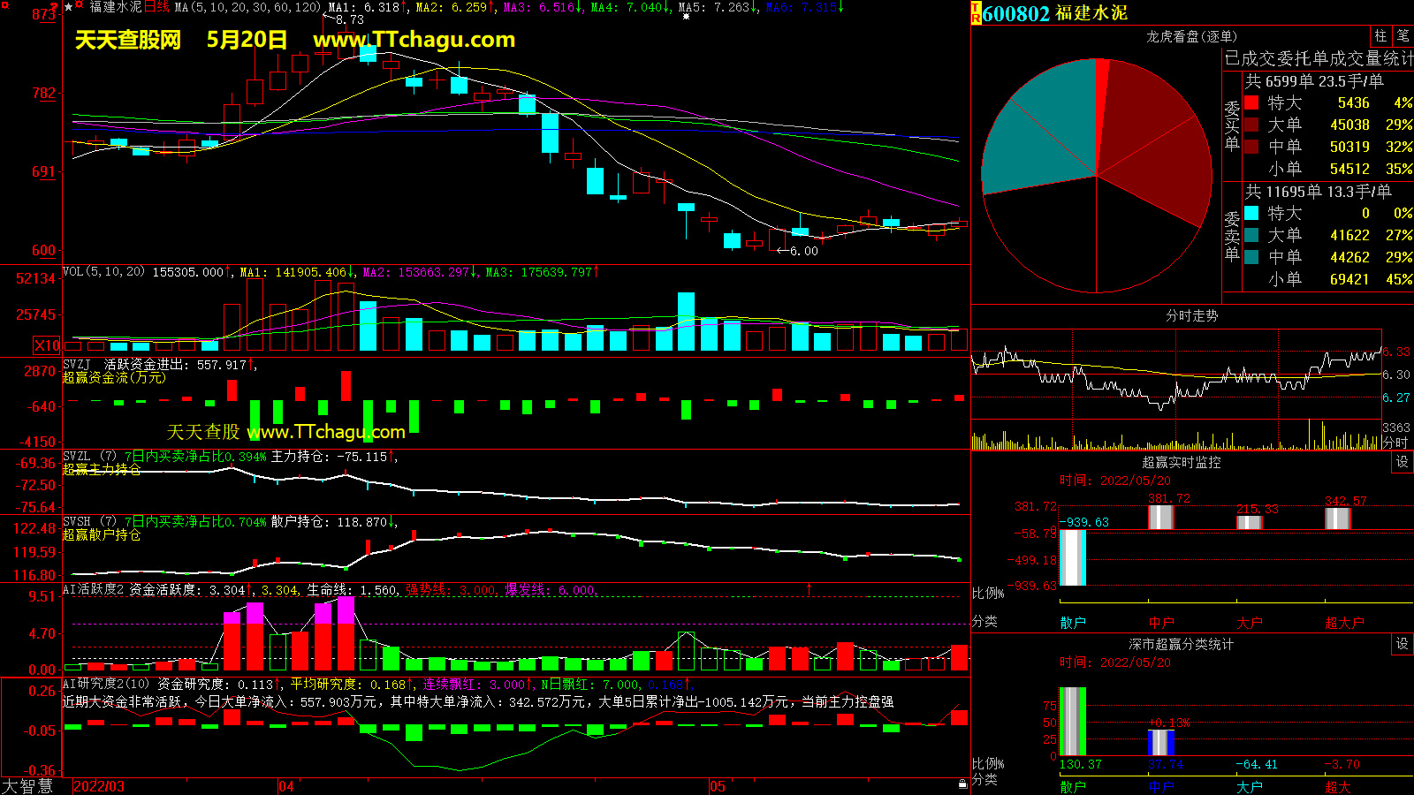Select the 龙虎看盘(逐单) panel title

click(x=1191, y=36)
